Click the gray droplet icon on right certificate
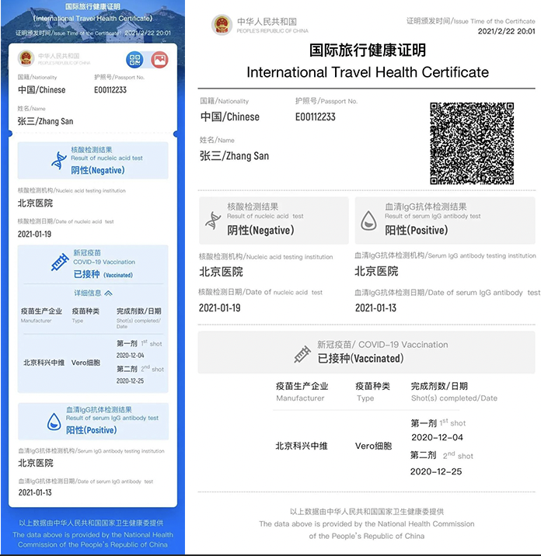This screenshot has height=556, width=541. (369, 221)
